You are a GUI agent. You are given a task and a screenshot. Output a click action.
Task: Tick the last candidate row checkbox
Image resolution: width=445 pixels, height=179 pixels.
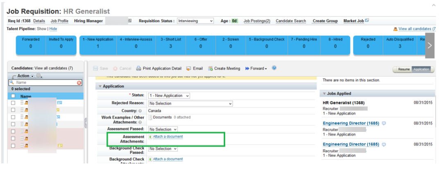pos(13,145)
